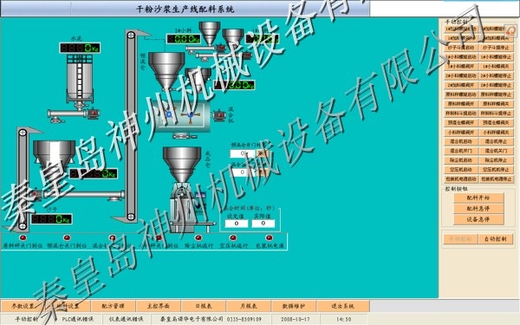Start batching with 配料开始 button

[478, 198]
